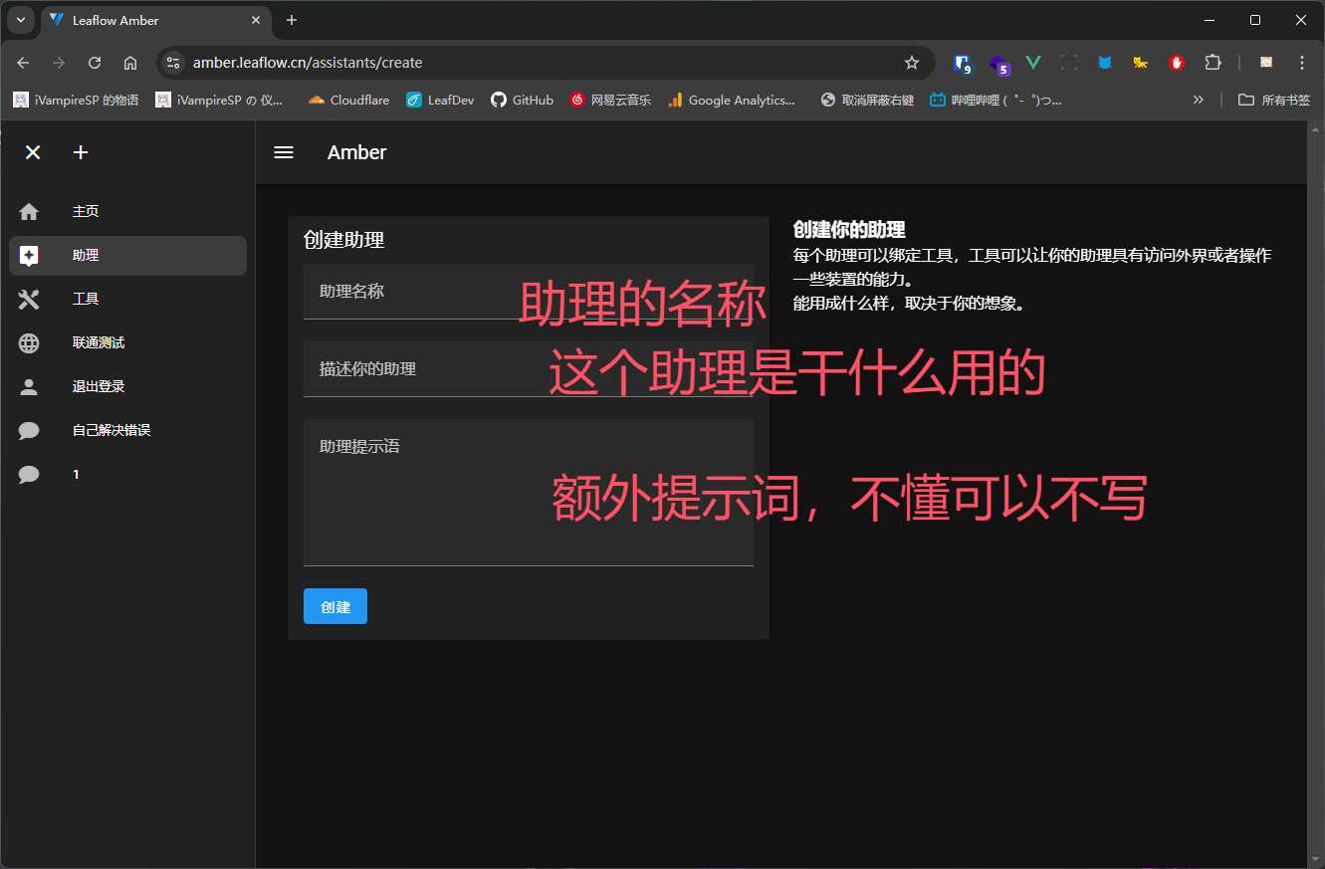Click the blue cat face extension icon
Screen dimensions: 1325x869
[x=1105, y=63]
